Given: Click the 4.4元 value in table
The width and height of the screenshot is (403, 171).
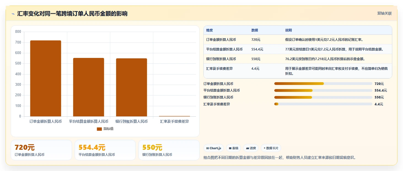Looking at the screenshot, I should click(x=255, y=69).
